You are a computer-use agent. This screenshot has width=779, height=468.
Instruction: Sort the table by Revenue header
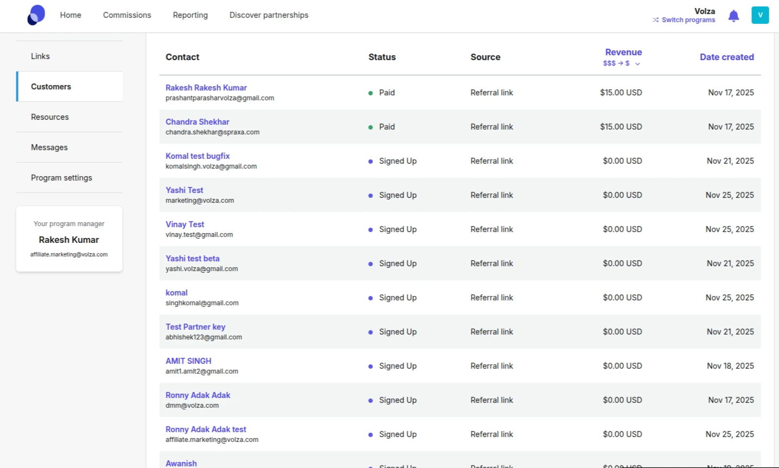point(623,52)
